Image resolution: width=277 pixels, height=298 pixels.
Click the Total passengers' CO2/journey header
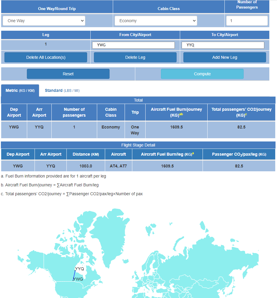click(x=241, y=112)
